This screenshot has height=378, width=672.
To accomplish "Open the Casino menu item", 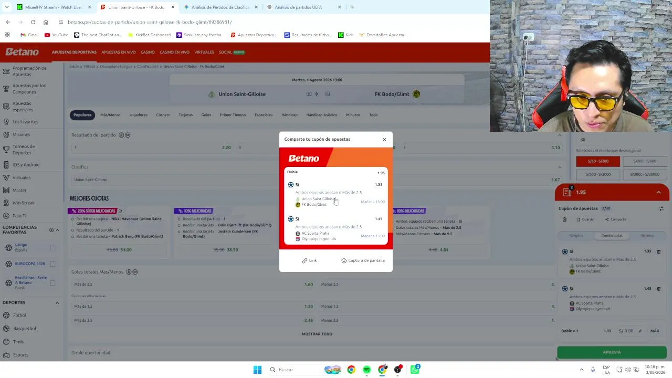I will (148, 52).
